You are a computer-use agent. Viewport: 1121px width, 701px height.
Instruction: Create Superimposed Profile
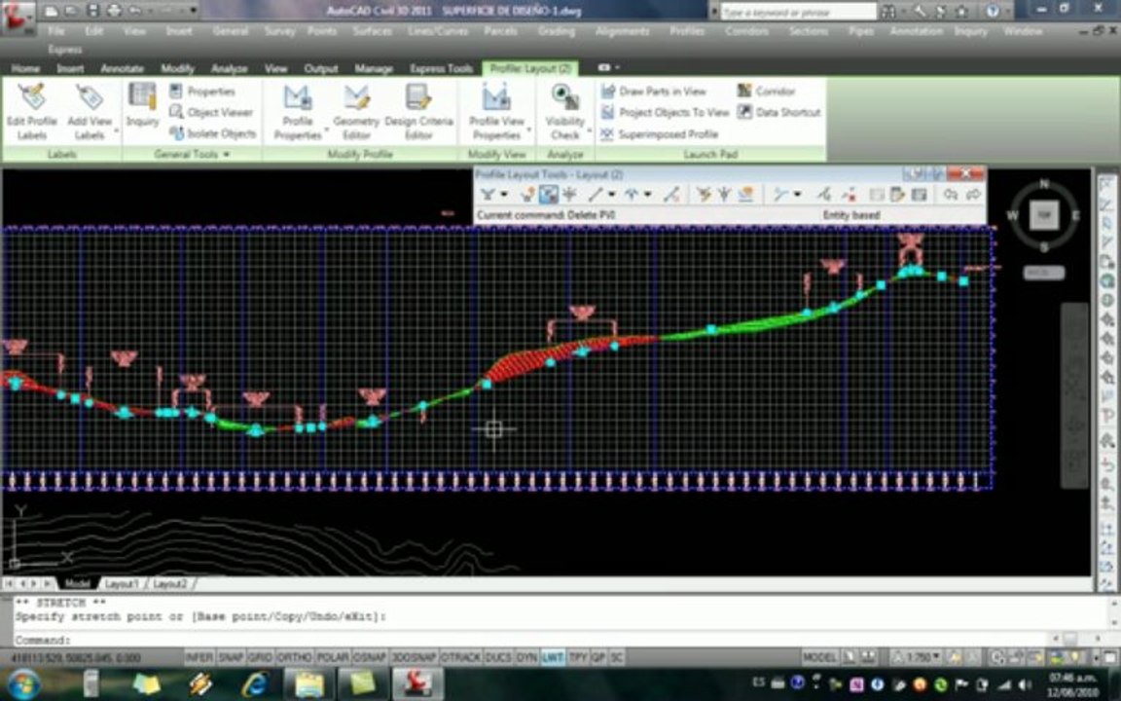659,133
